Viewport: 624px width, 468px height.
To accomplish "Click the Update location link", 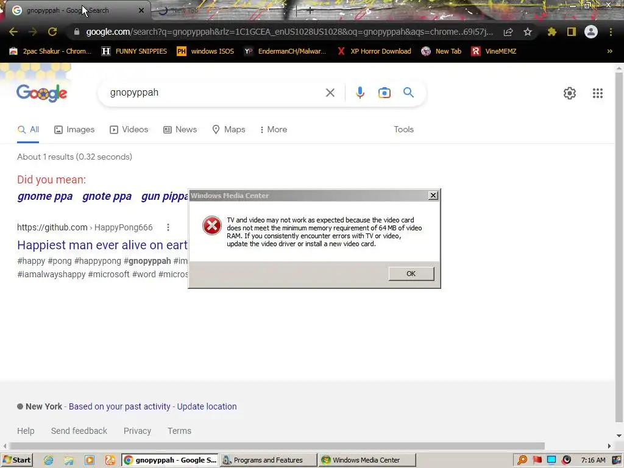I will point(207,406).
